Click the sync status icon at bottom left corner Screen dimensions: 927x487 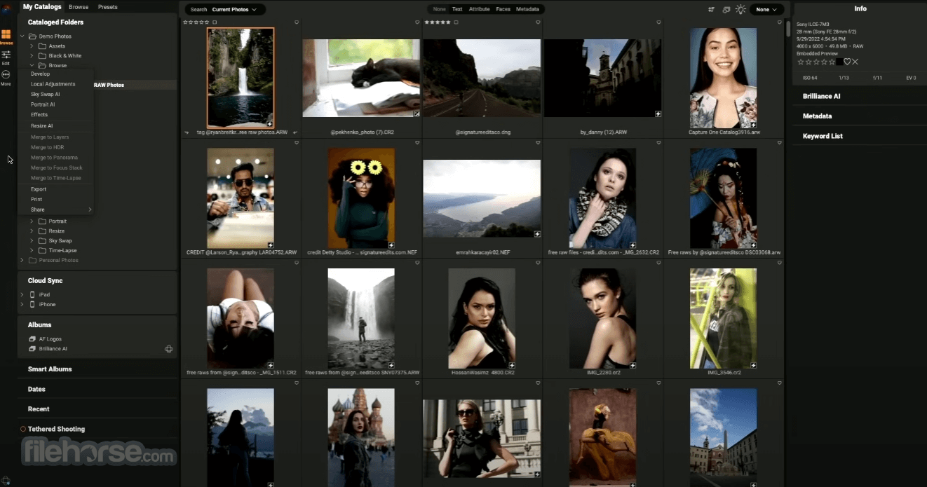click(6, 480)
